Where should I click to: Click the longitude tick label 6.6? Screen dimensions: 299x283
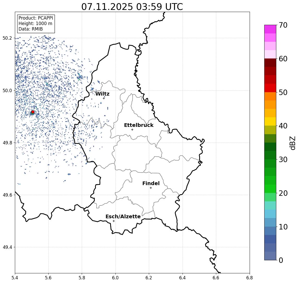click(x=216, y=278)
